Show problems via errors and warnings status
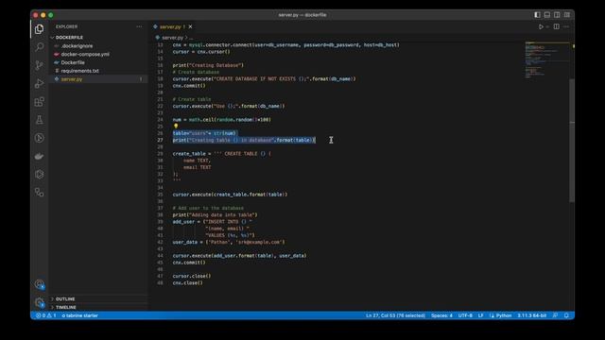 (46, 315)
